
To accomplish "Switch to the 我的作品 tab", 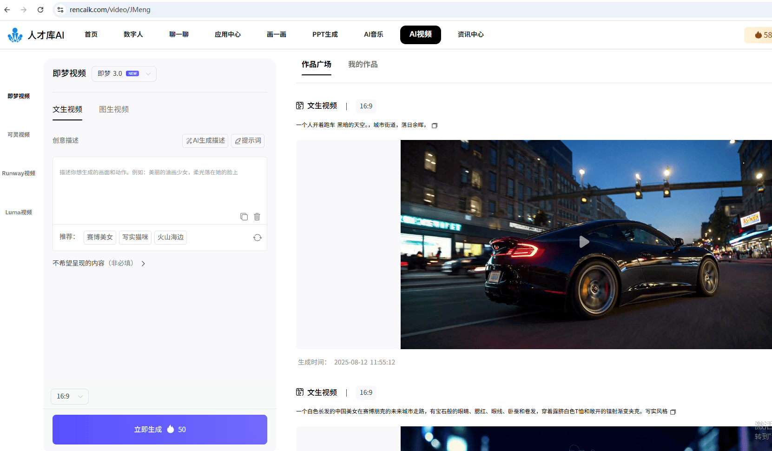I will click(363, 65).
